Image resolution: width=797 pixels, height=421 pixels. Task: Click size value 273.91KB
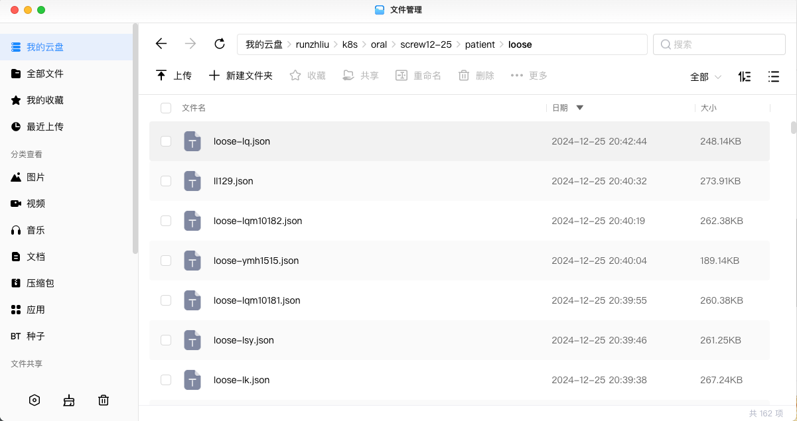click(721, 181)
